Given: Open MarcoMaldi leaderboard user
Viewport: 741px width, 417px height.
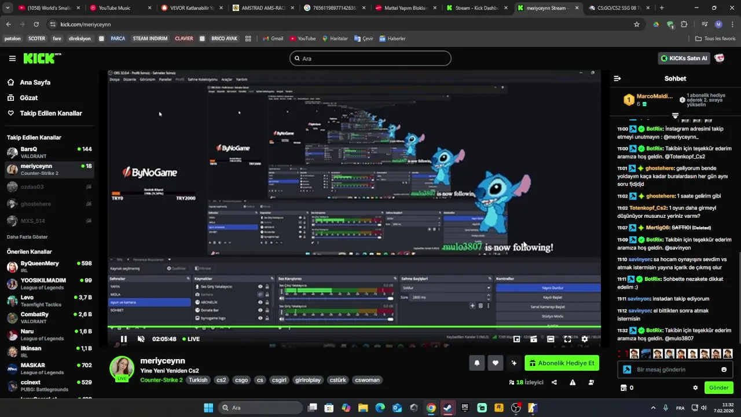Looking at the screenshot, I should coord(654,96).
